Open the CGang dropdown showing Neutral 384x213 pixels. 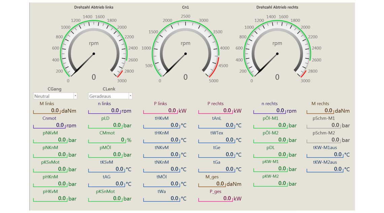coord(55,96)
